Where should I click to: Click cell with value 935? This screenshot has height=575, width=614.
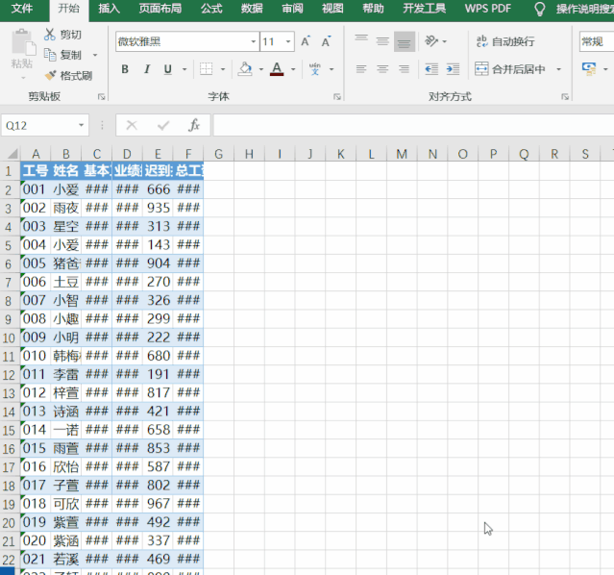[158, 208]
